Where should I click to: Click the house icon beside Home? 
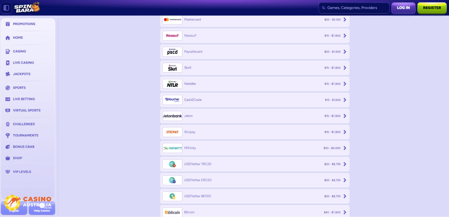[8, 38]
